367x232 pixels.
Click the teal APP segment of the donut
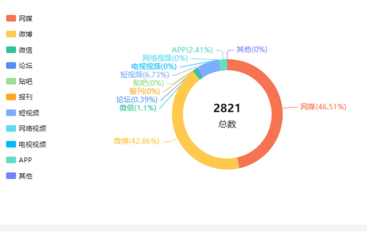click(x=223, y=65)
